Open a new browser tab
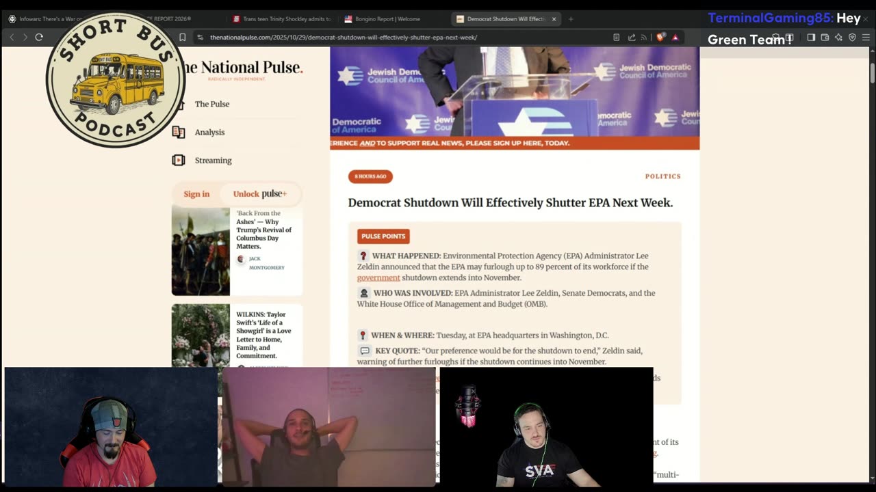Screen dimensions: 876x492 tap(571, 19)
